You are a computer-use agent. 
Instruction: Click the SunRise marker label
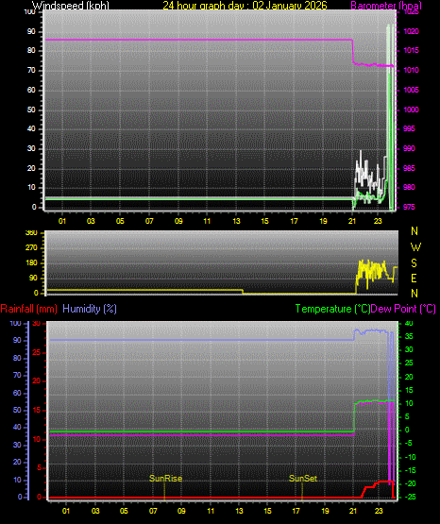point(166,479)
